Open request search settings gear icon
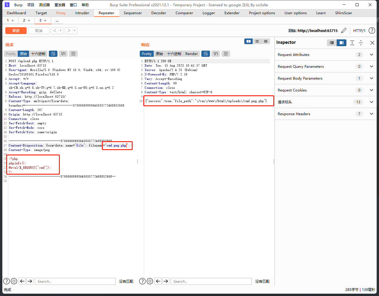 pyautogui.click(x=14, y=281)
